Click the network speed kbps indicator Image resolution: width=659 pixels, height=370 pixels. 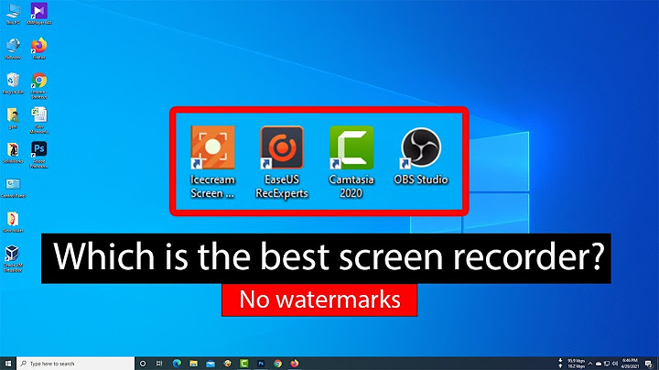[572, 364]
